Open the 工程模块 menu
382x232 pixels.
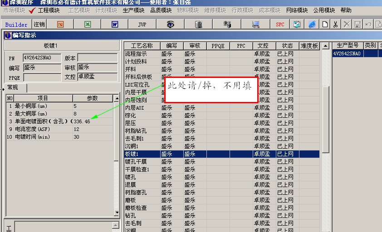coord(49,10)
